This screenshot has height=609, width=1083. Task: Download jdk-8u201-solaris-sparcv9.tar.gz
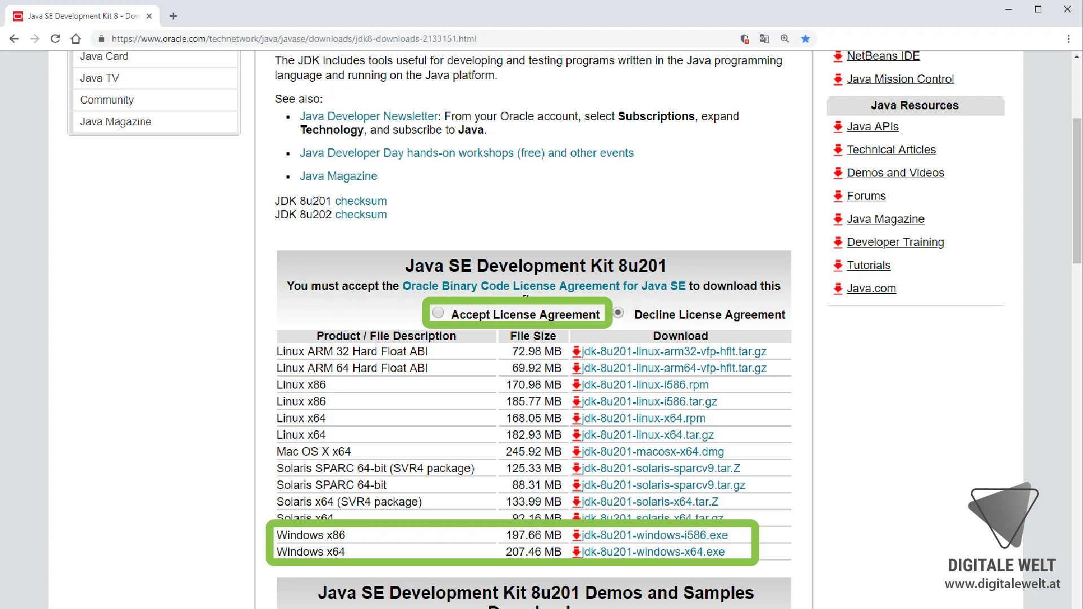point(663,485)
